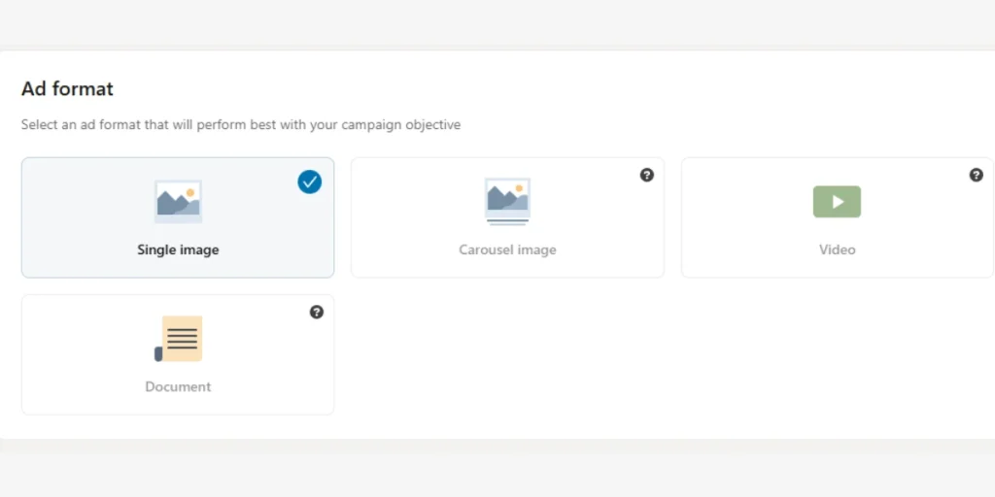Click the green Video play icon
This screenshot has height=497, width=995.
tap(837, 202)
